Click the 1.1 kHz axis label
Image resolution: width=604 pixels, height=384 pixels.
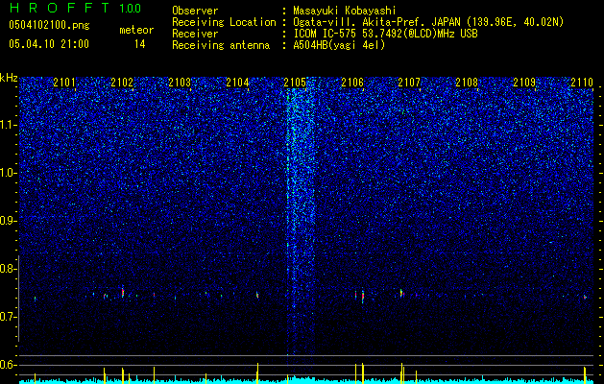pyautogui.click(x=8, y=125)
